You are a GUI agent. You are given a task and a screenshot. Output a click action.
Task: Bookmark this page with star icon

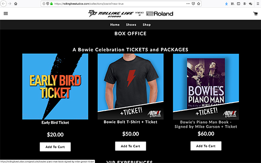click(199, 3)
